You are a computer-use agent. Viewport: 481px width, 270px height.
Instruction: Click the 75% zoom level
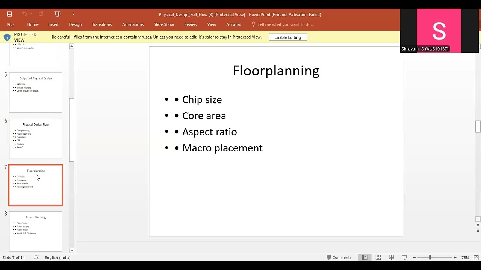coord(465,258)
